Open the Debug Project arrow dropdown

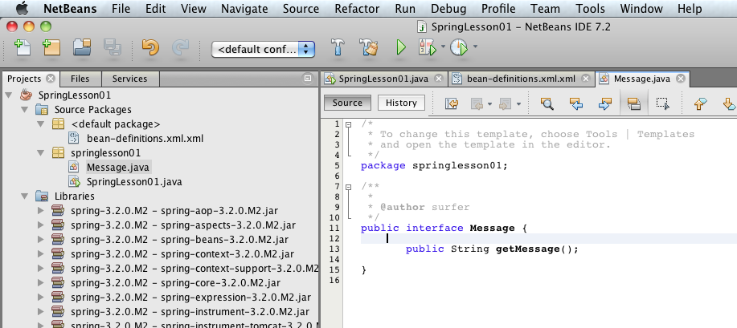click(x=443, y=47)
